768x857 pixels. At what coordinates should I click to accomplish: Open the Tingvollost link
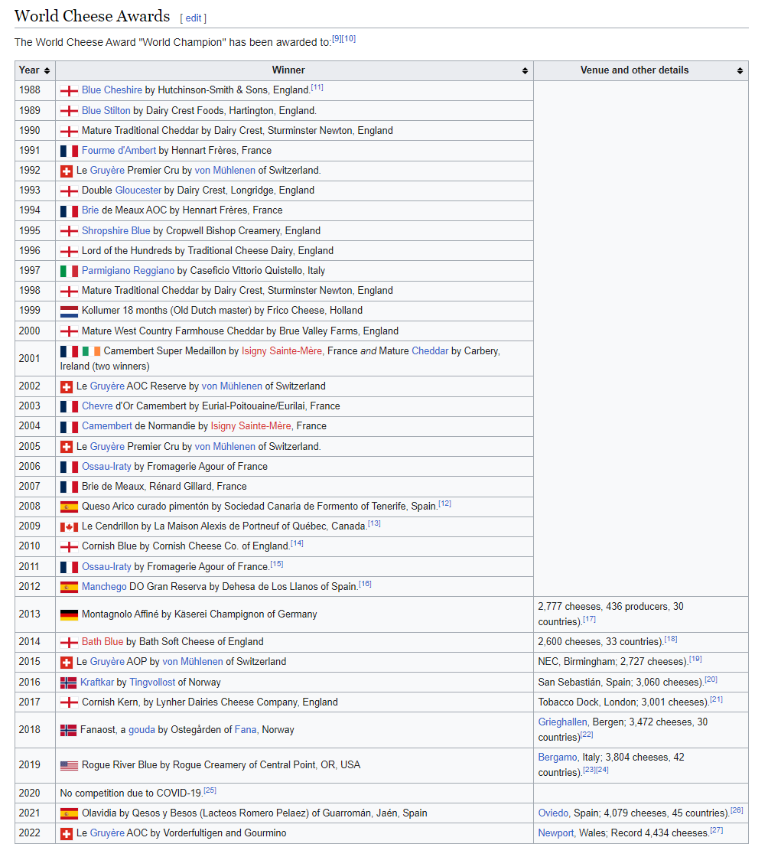click(x=152, y=682)
